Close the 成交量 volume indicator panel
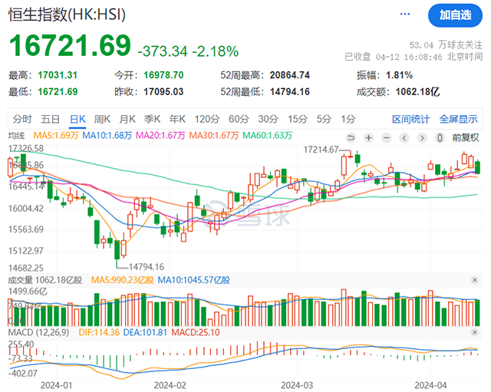 click(x=474, y=280)
